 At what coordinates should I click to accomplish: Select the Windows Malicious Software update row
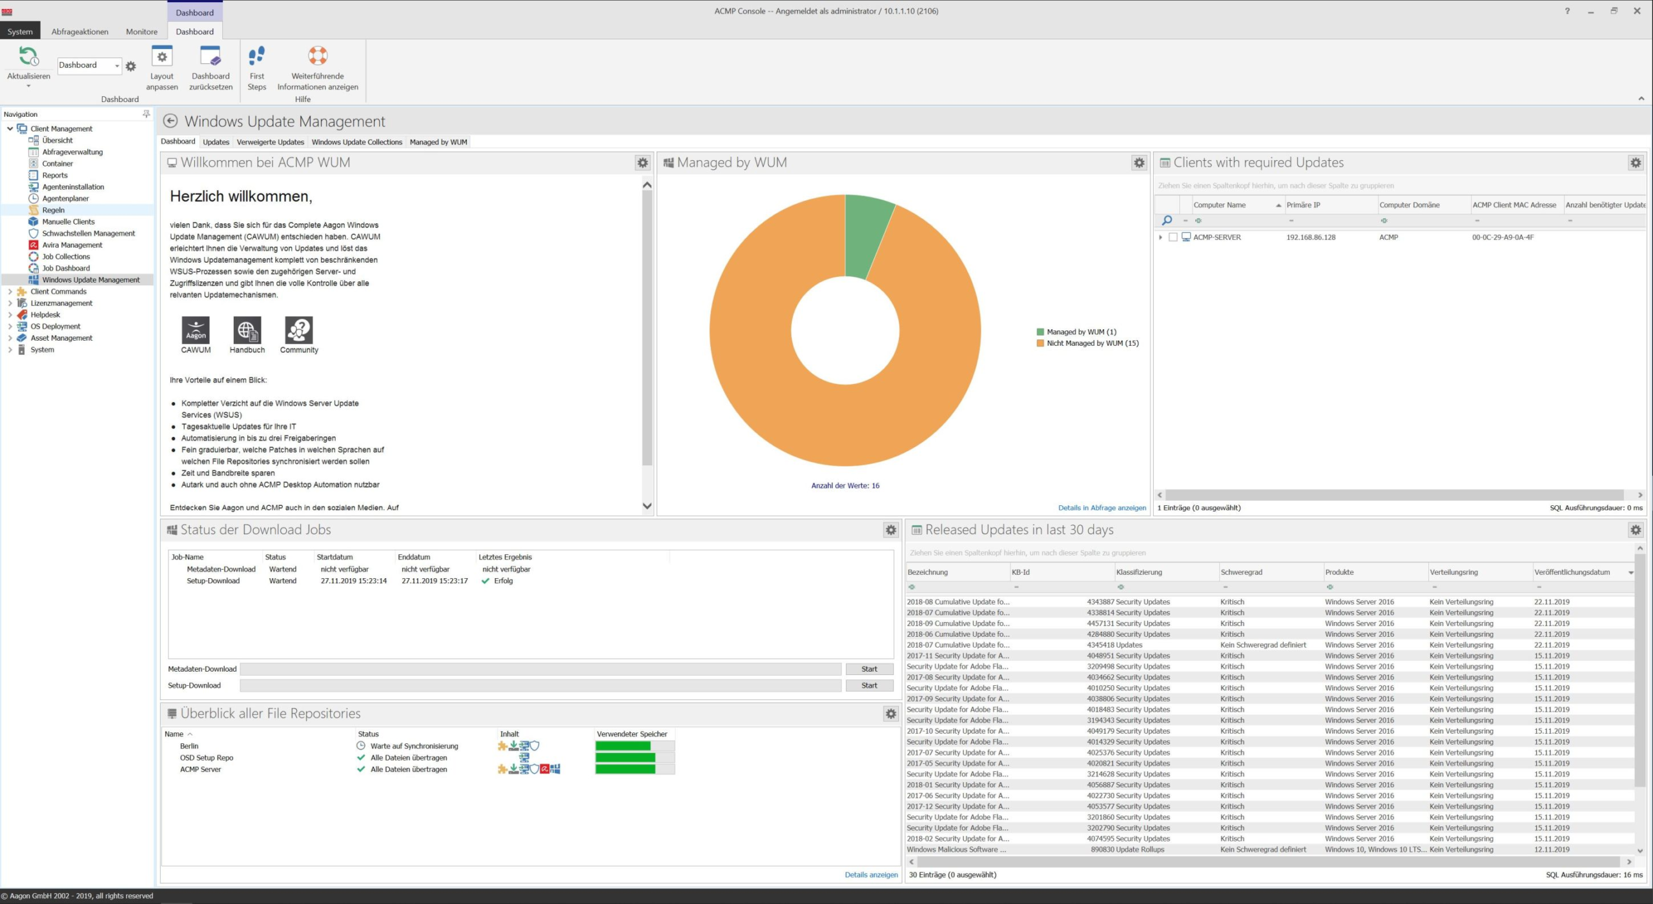(1269, 850)
